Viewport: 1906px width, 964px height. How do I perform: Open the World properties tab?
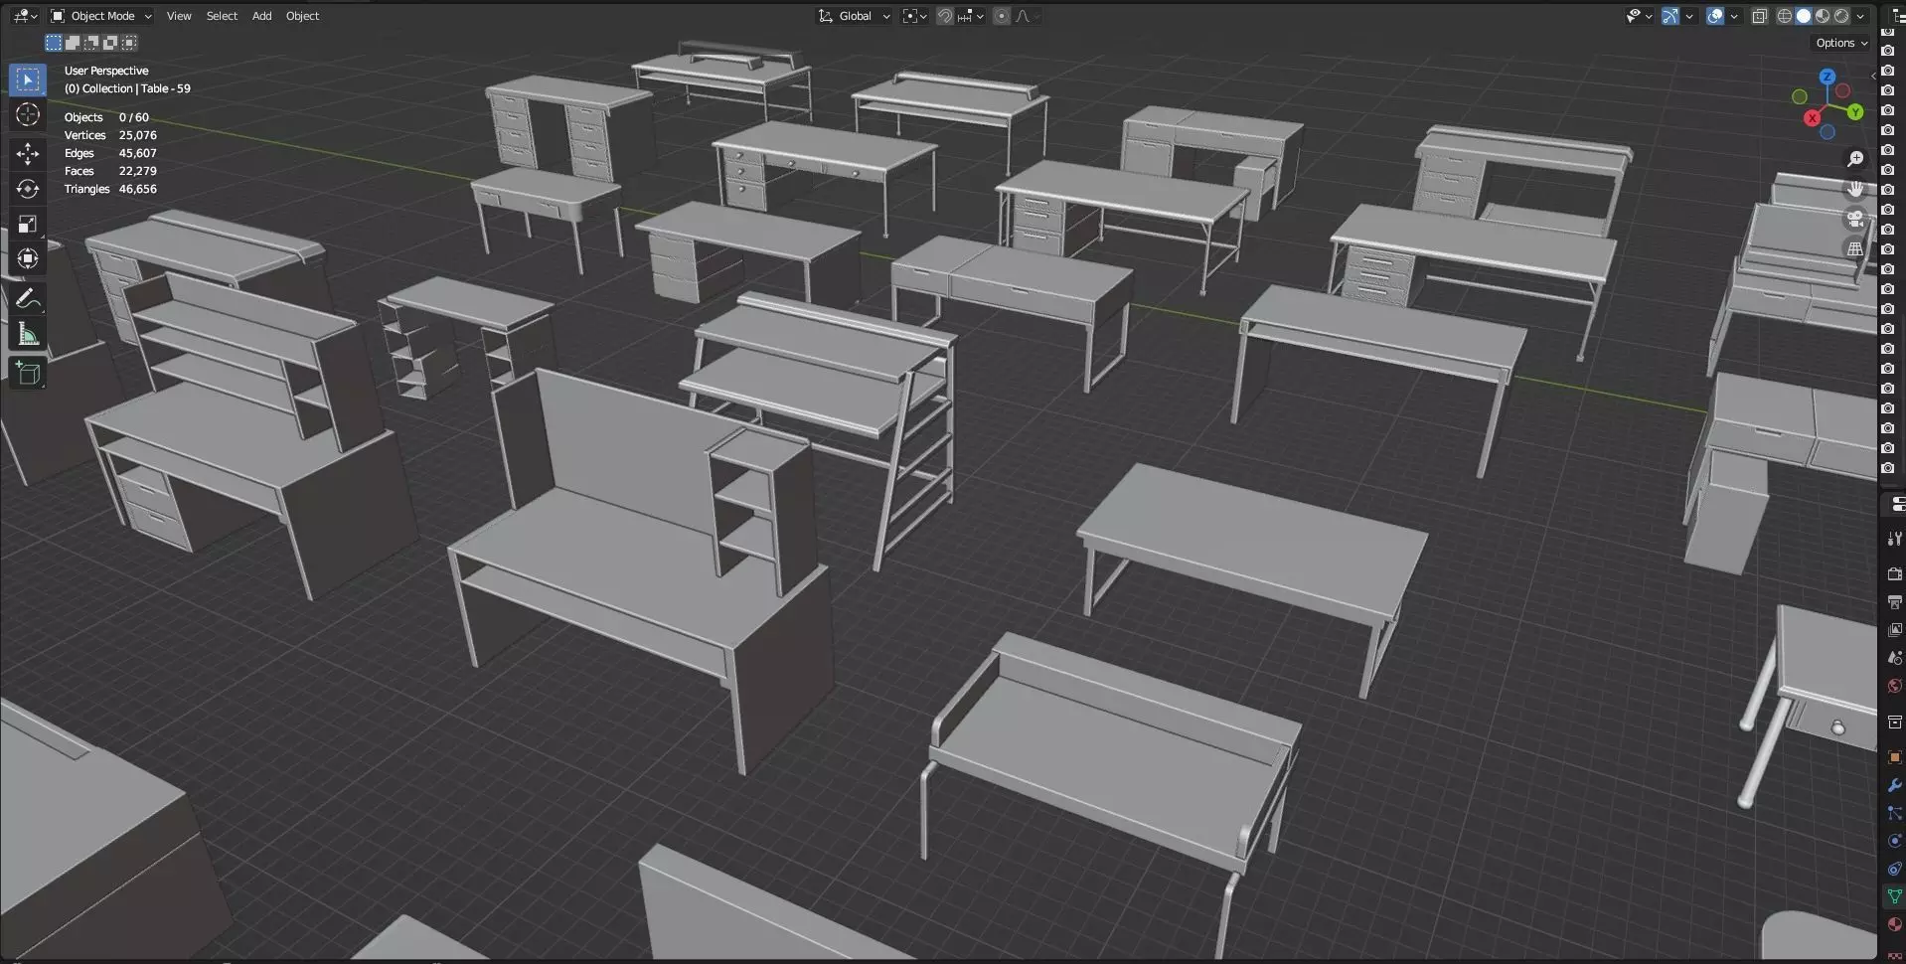point(1894,686)
